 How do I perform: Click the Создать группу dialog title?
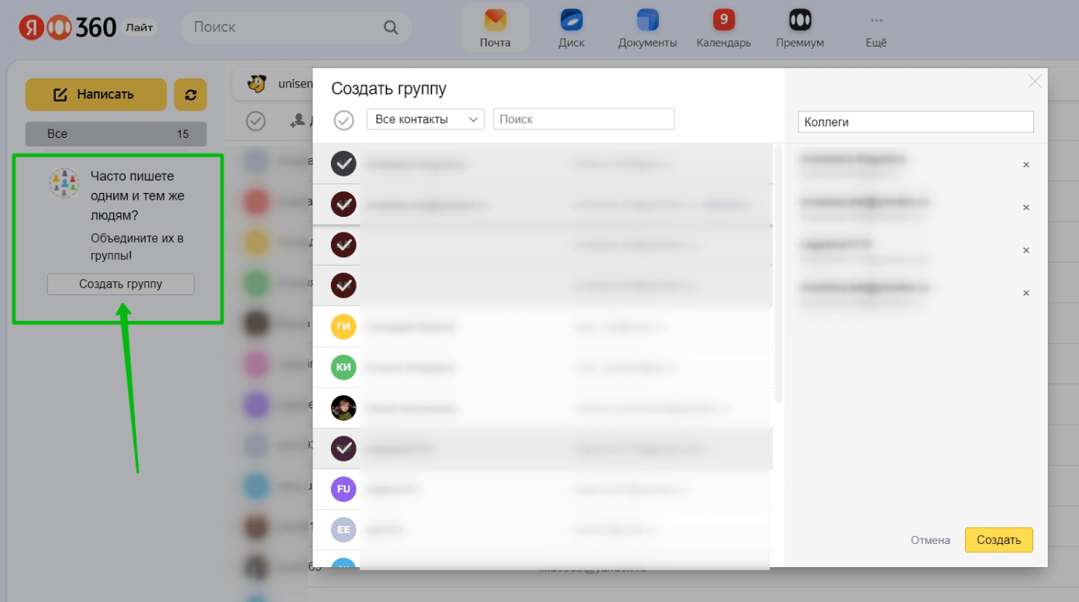coord(389,89)
